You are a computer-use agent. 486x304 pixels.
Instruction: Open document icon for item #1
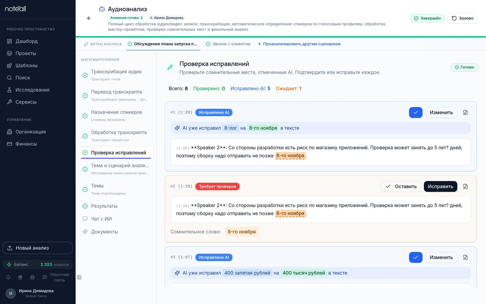(x=465, y=112)
